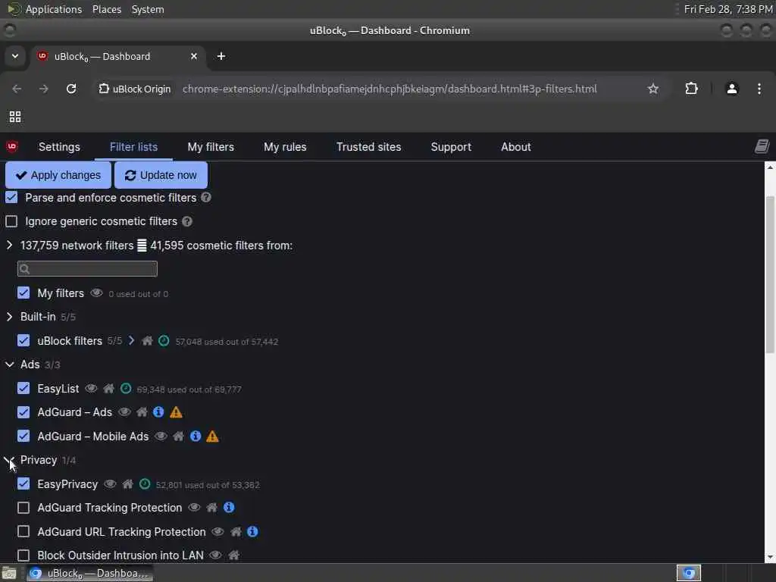This screenshot has height=582, width=776.
Task: Click AdGuard – Ads warning triangle
Action: (x=176, y=411)
